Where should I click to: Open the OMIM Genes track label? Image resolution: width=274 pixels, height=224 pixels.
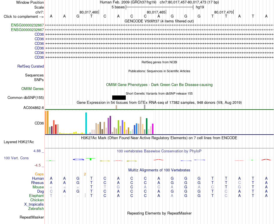(33, 89)
